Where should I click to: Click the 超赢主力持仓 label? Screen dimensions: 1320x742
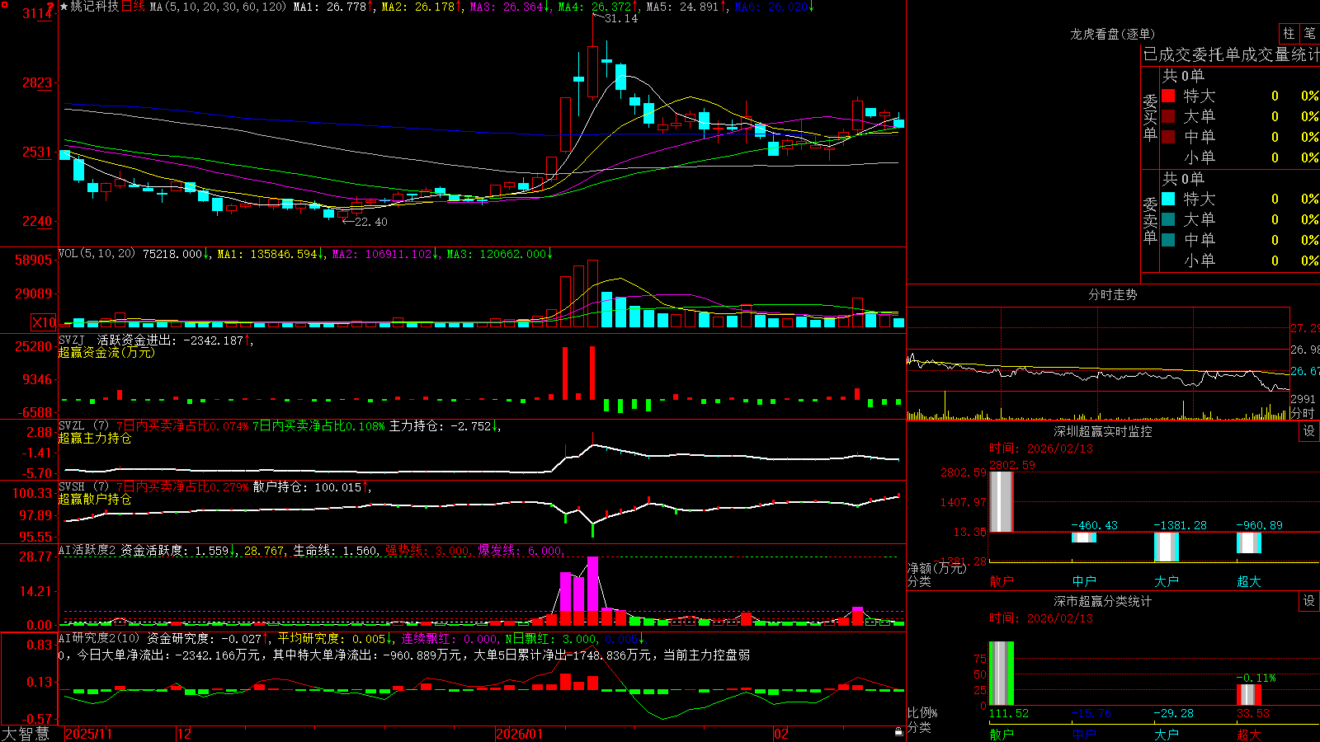(95, 438)
